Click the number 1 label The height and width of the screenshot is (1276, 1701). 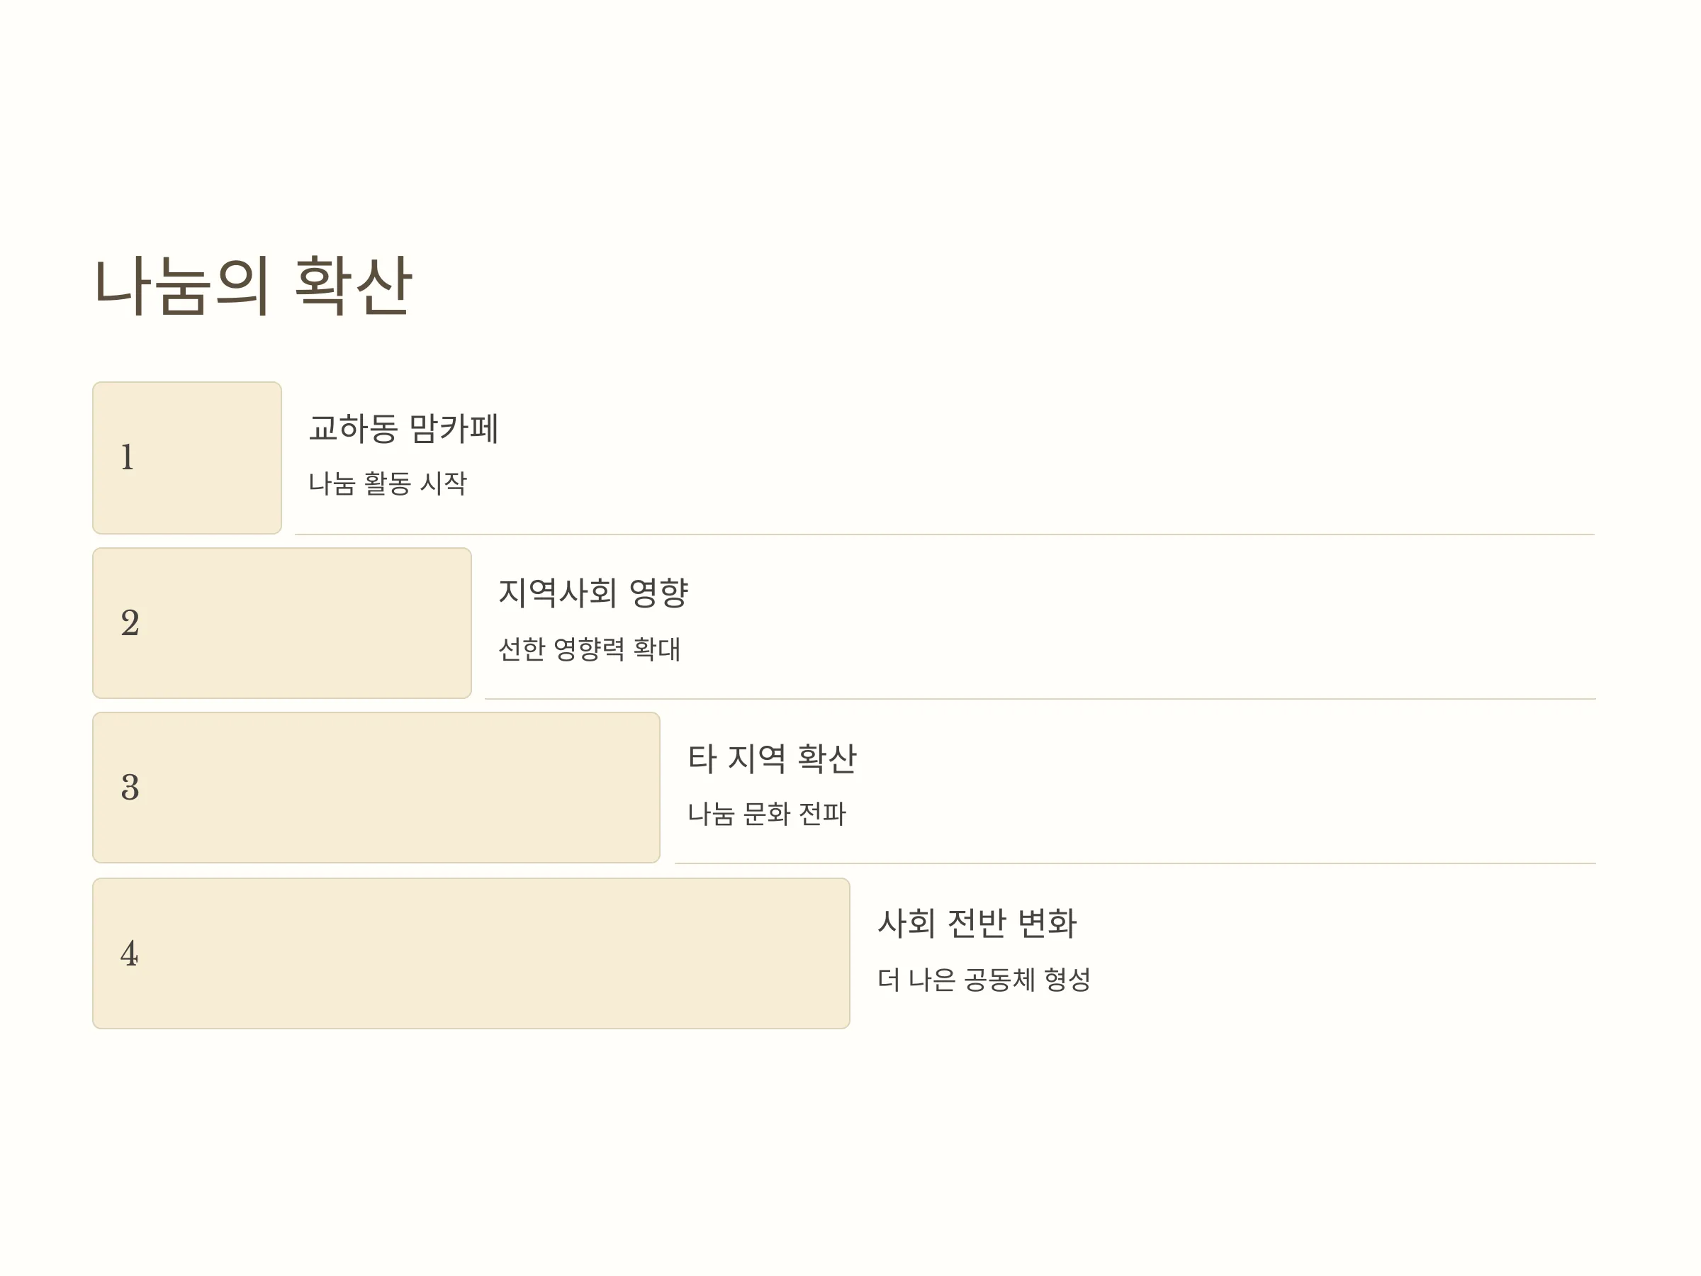[128, 457]
